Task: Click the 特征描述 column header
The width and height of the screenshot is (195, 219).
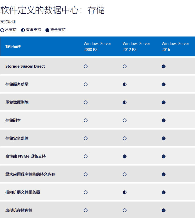Action: 13,47
